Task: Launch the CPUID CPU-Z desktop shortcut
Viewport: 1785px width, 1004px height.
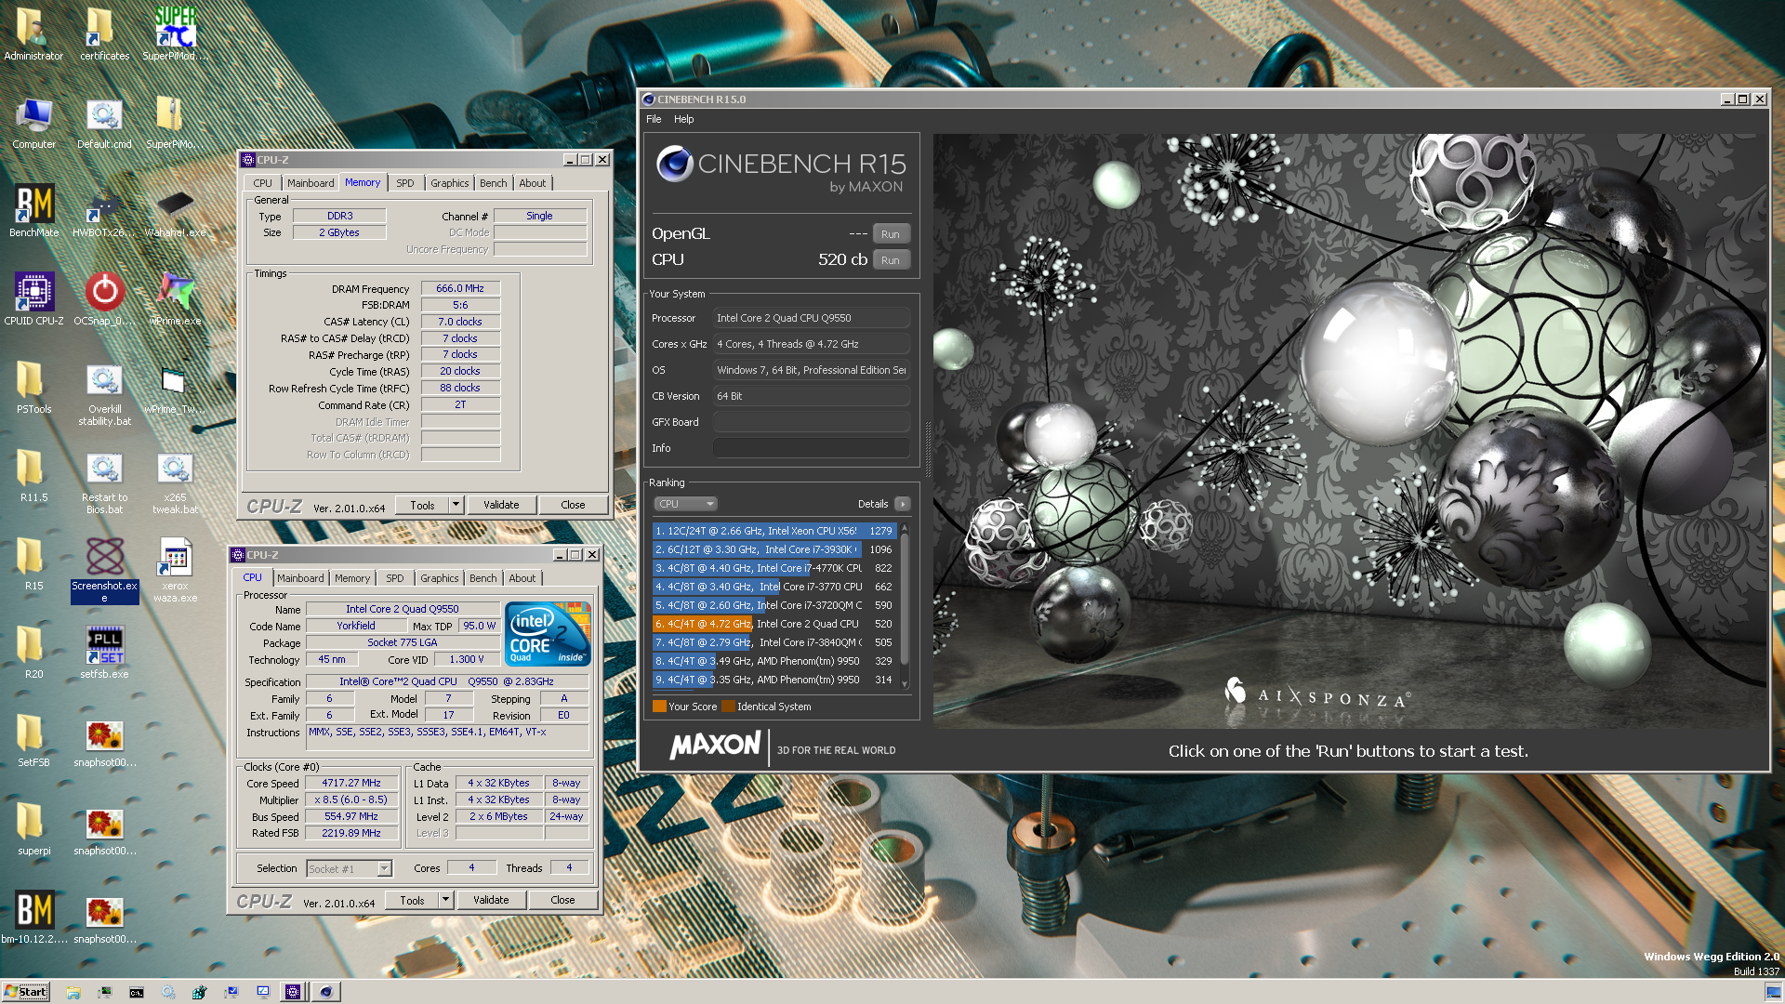Action: pos(33,298)
